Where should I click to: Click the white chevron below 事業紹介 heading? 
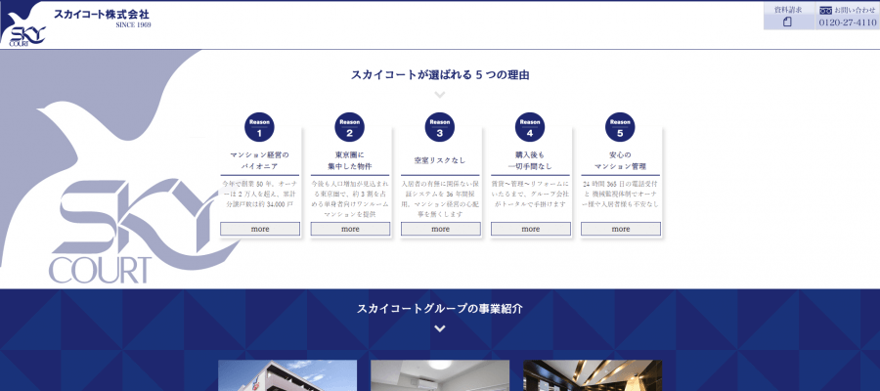pyautogui.click(x=440, y=328)
